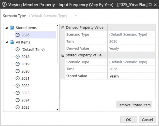159x126 pixels.
Task: Remove the stored item
Action: [x=134, y=105]
